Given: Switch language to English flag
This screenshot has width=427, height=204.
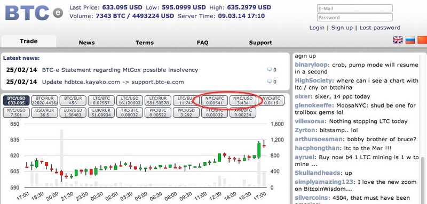Looking at the screenshot, I should (398, 40).
